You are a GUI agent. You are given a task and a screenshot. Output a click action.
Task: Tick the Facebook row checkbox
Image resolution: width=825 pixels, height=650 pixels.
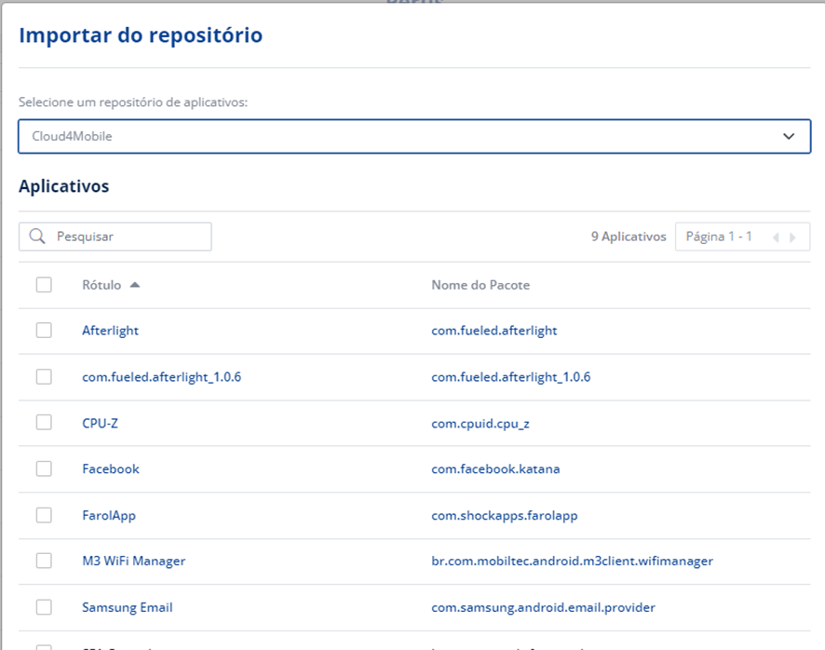(44, 469)
